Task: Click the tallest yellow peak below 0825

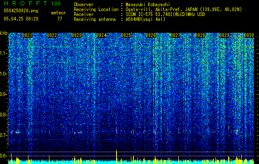Action: (x=117, y=157)
